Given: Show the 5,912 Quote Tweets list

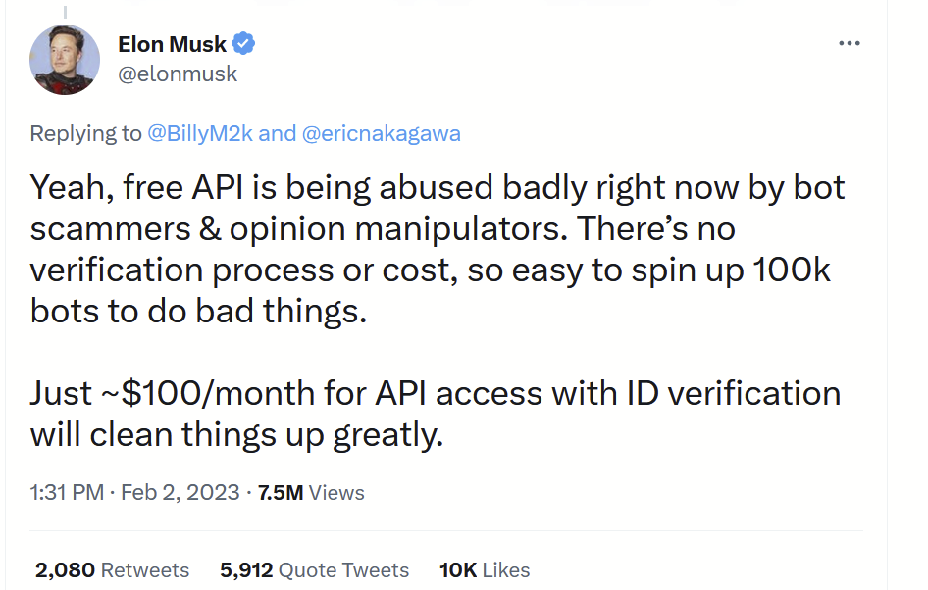Looking at the screenshot, I should click(x=314, y=569).
